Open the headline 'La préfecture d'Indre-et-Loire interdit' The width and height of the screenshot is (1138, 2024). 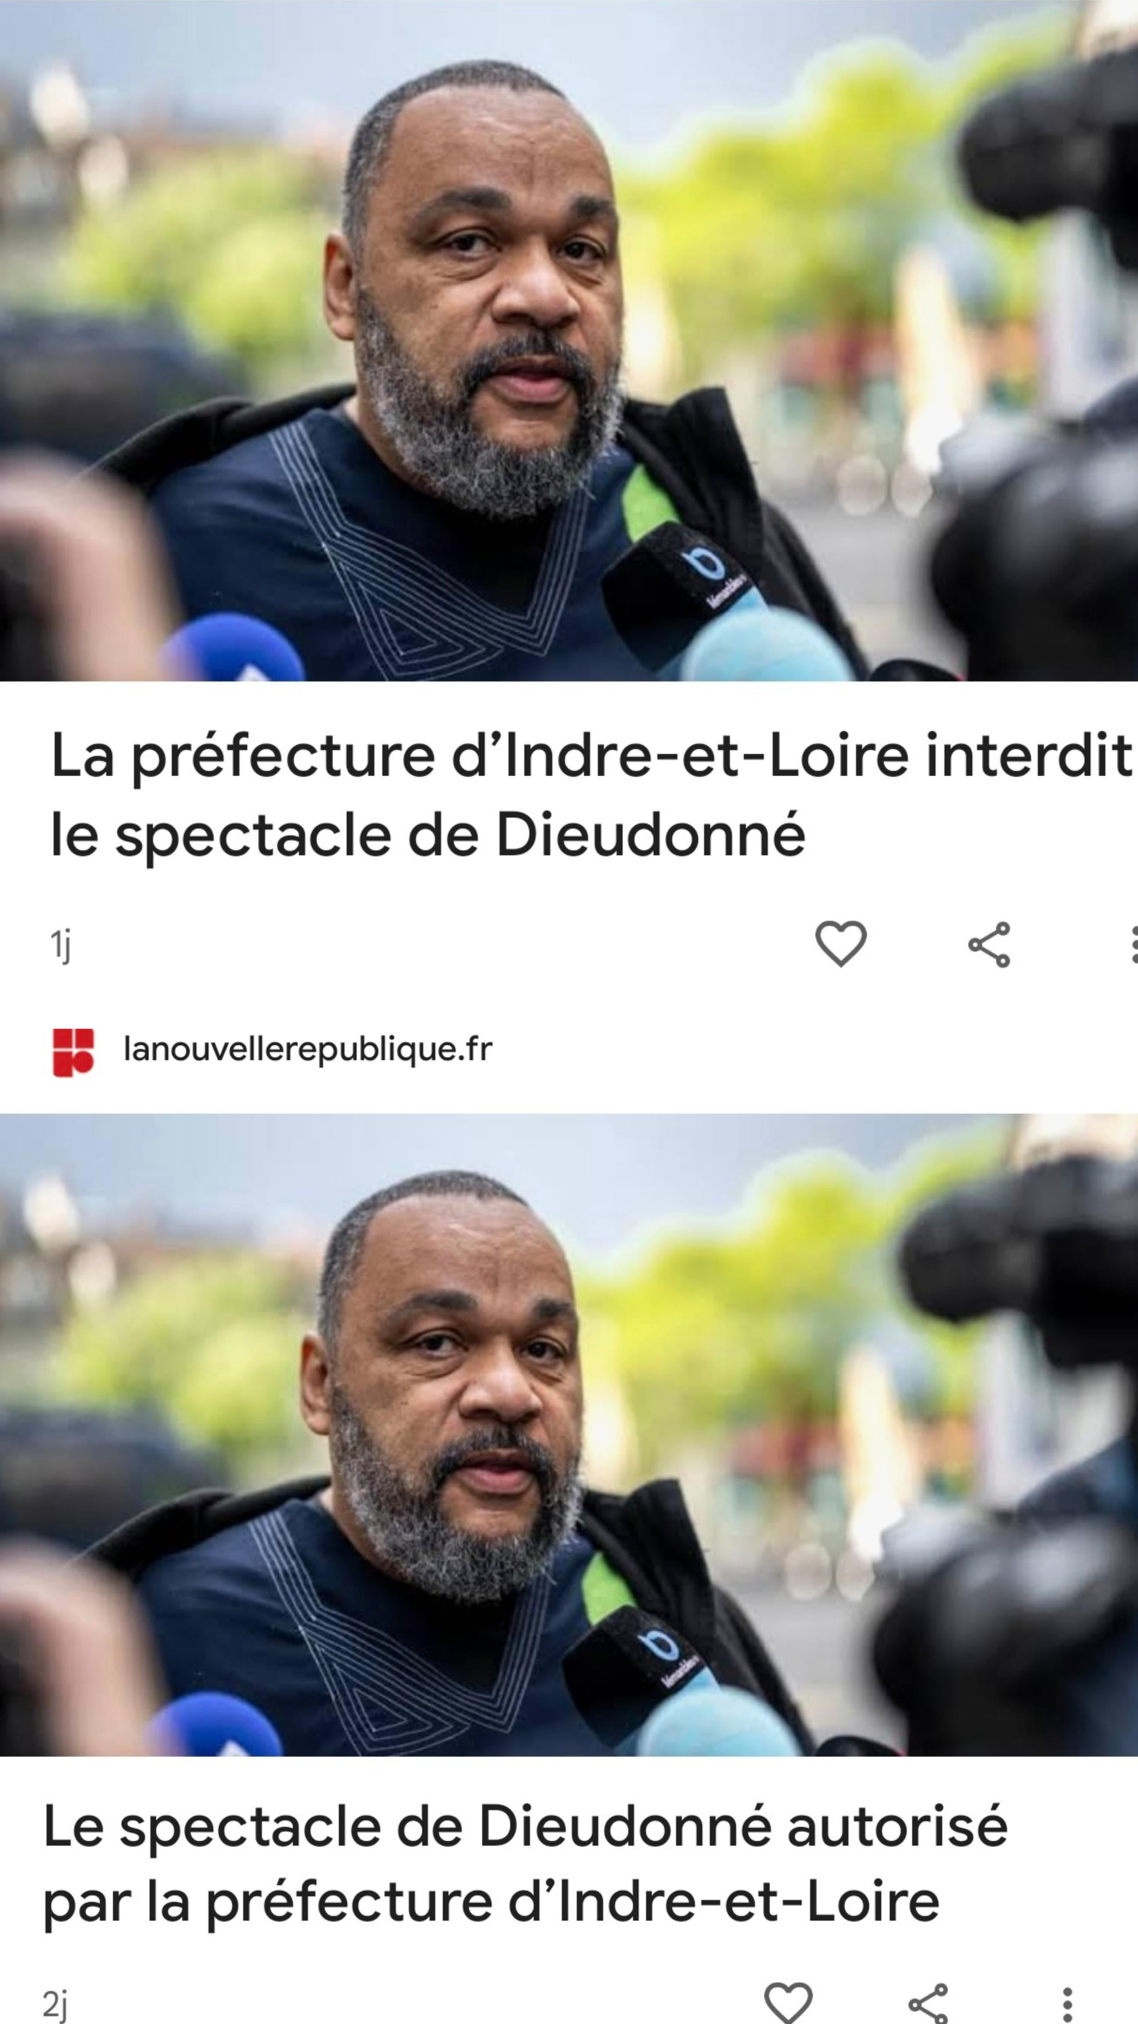point(591,794)
